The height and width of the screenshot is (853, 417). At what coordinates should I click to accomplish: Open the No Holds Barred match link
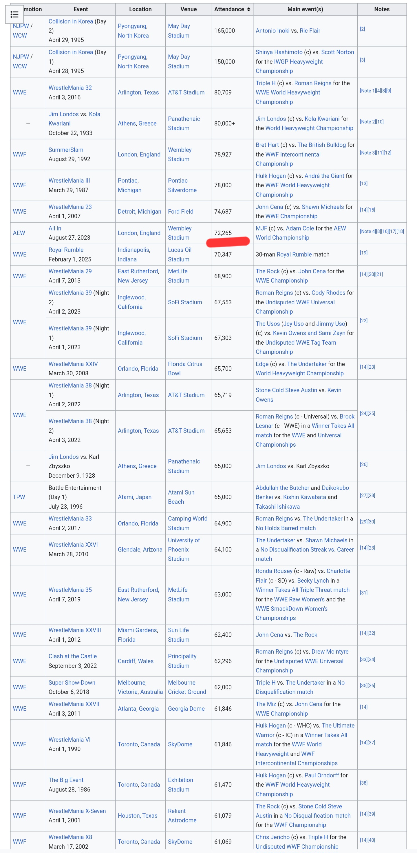[x=286, y=528]
